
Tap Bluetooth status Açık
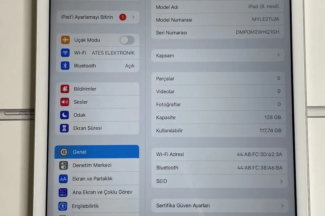click(x=130, y=66)
